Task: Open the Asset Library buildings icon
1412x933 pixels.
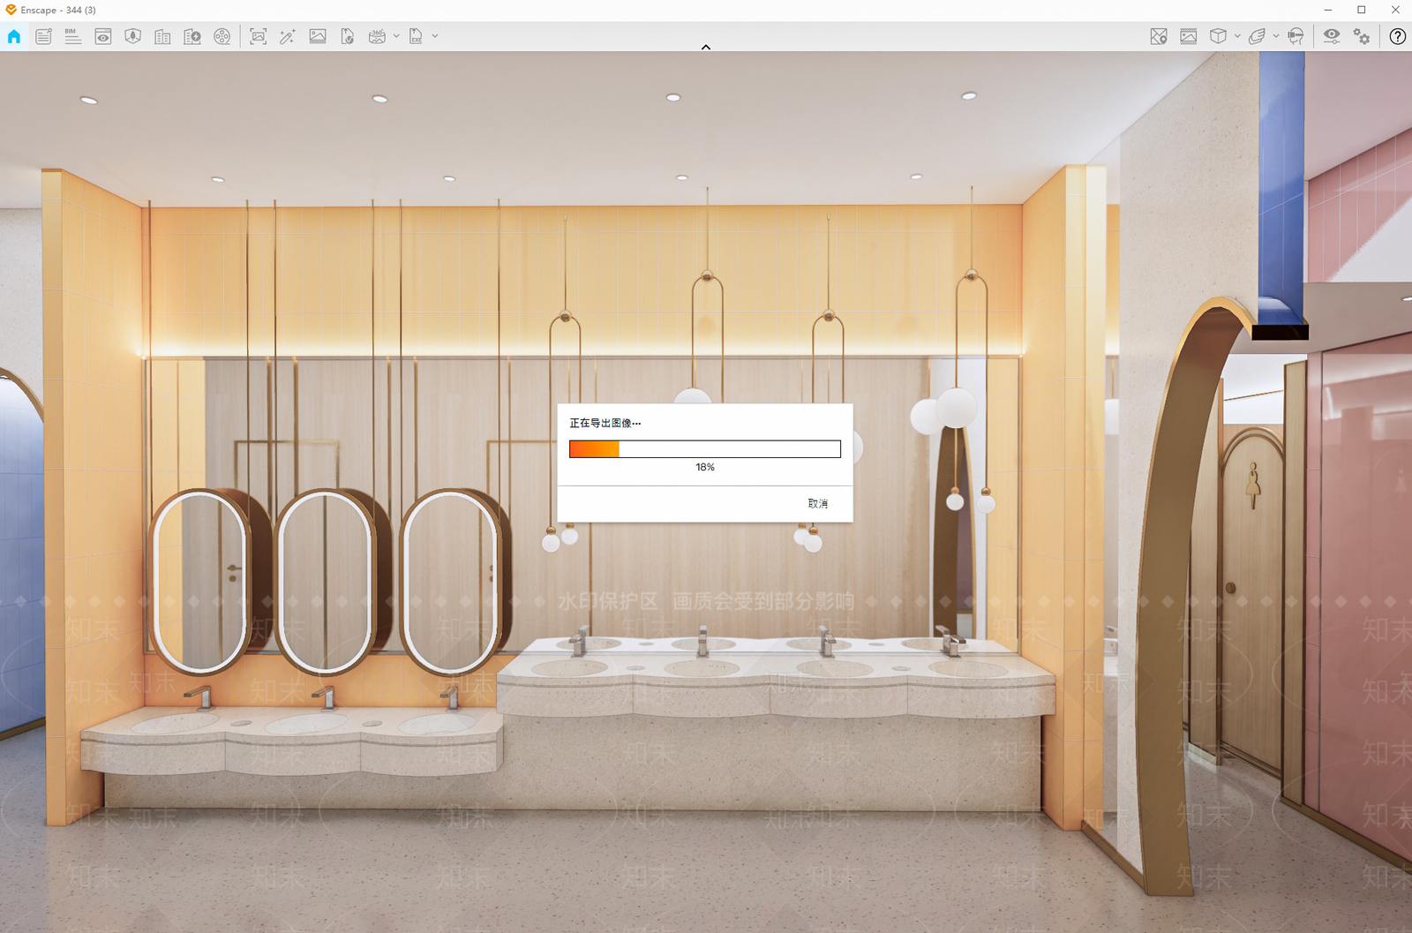Action: (x=162, y=36)
